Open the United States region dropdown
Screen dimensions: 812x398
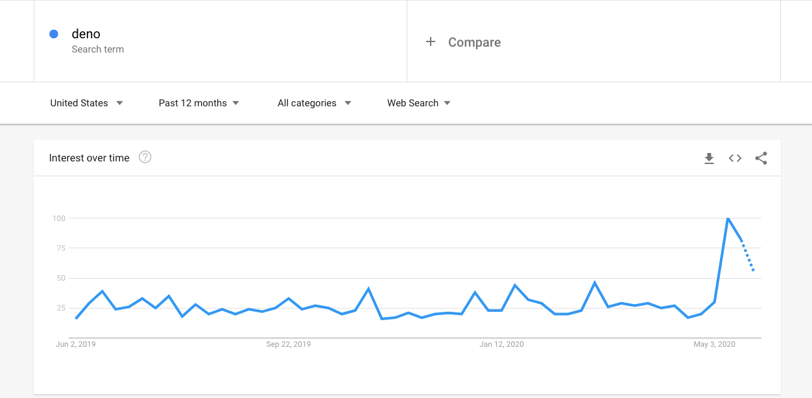[86, 102]
